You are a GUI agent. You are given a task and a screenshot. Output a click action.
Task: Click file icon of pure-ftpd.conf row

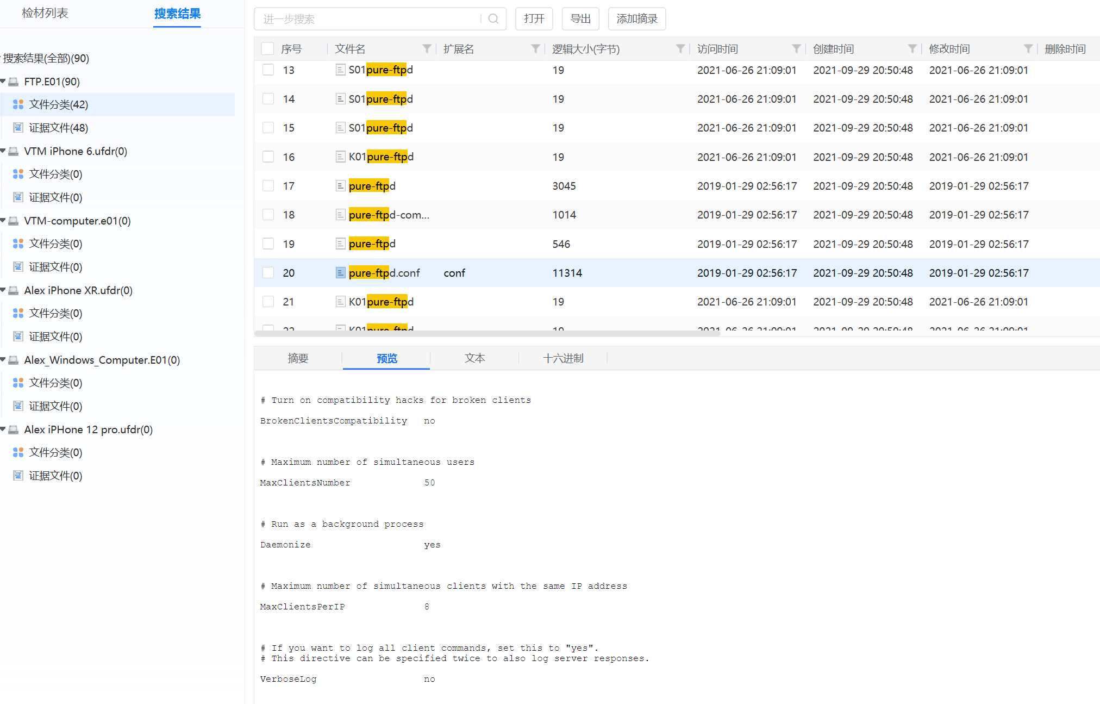pyautogui.click(x=340, y=273)
